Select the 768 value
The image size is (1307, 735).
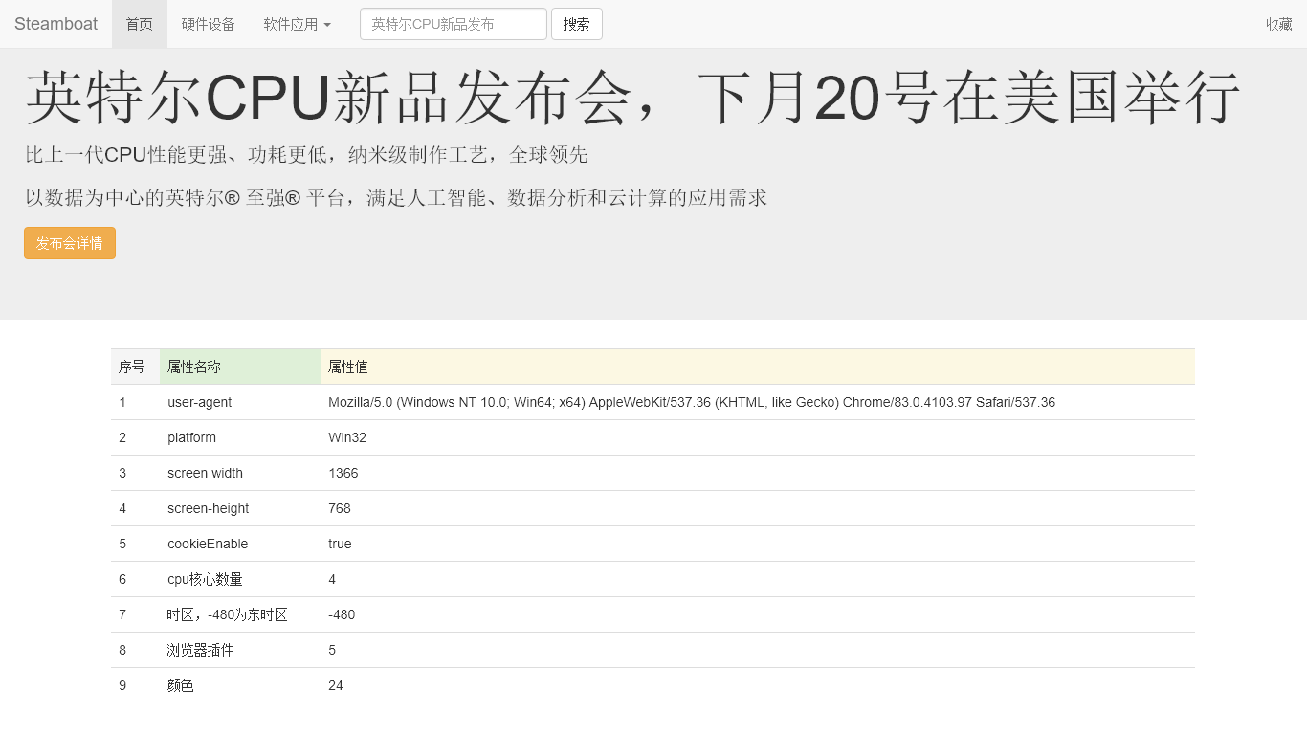click(x=758, y=508)
